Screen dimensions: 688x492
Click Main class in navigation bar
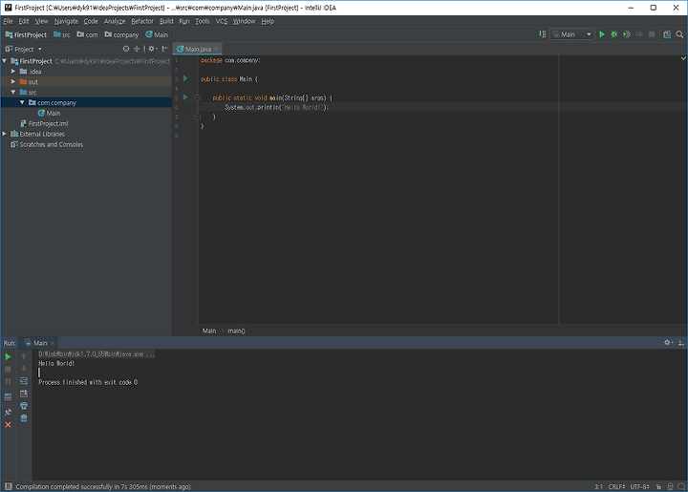[x=157, y=34]
